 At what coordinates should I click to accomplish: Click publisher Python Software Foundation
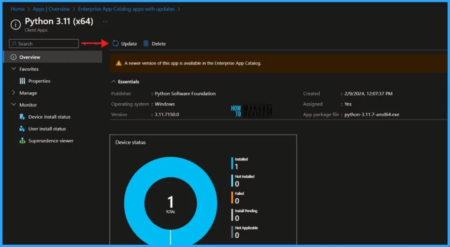tap(185, 94)
